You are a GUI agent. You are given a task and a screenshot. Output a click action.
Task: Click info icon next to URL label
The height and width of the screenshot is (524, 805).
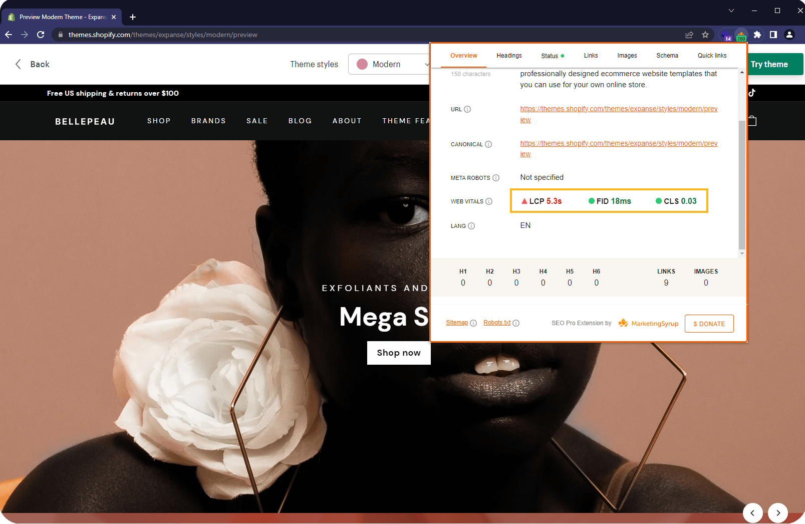(x=467, y=109)
